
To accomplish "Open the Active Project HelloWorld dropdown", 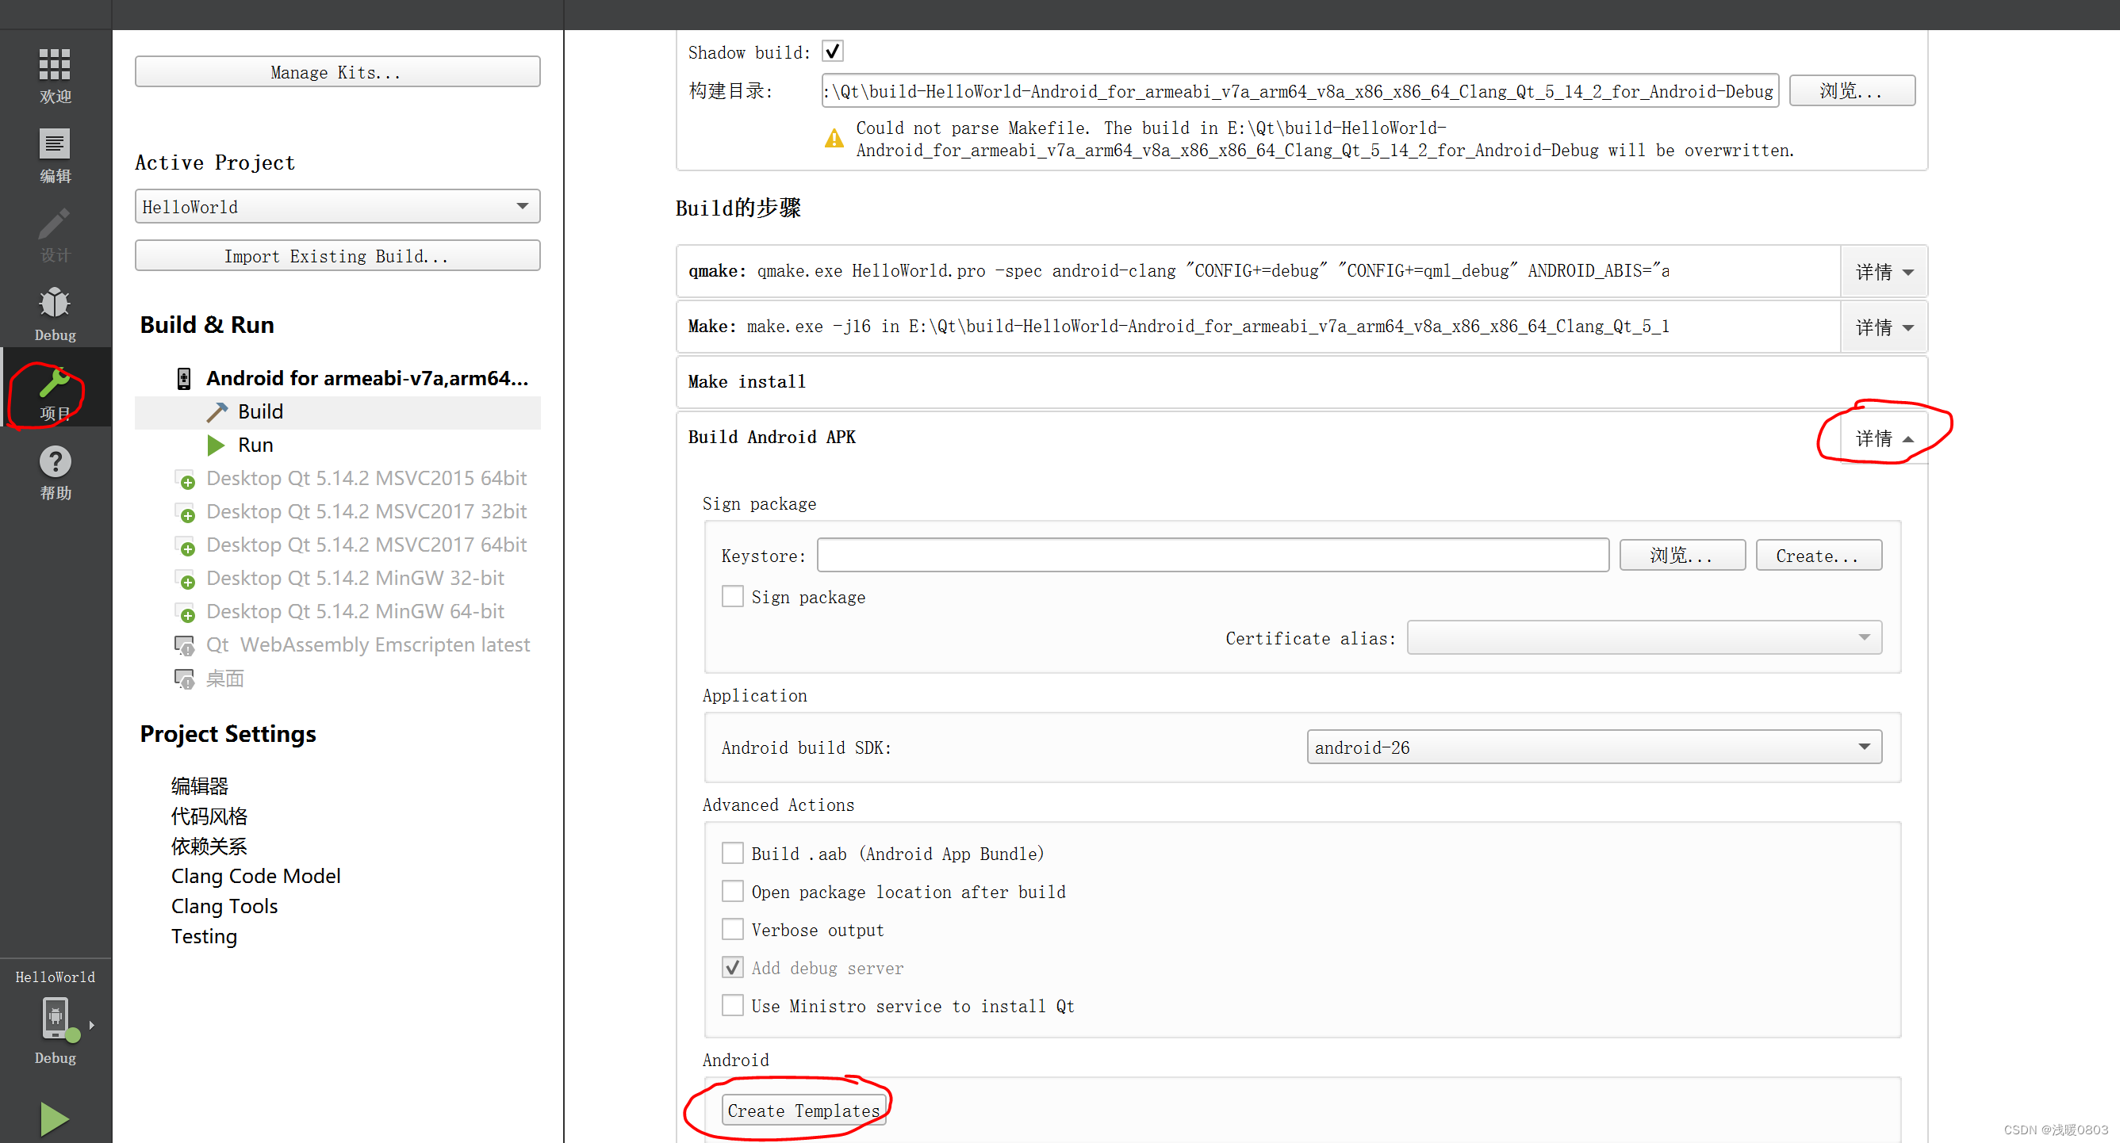I will [x=336, y=206].
